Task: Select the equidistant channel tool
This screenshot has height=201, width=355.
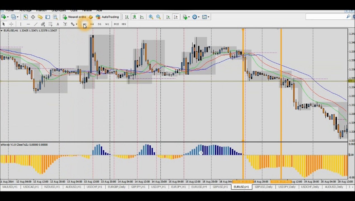Action: [43, 24]
